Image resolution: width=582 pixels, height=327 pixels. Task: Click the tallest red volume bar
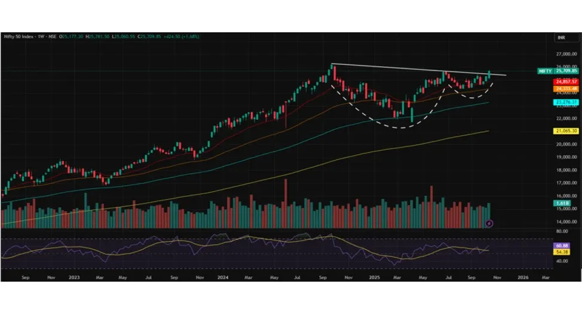coord(286,203)
